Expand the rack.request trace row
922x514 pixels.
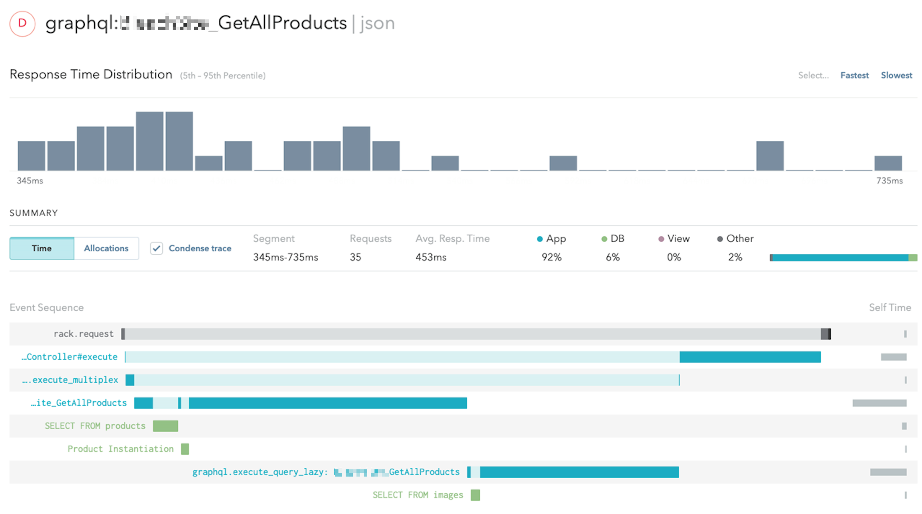point(83,334)
